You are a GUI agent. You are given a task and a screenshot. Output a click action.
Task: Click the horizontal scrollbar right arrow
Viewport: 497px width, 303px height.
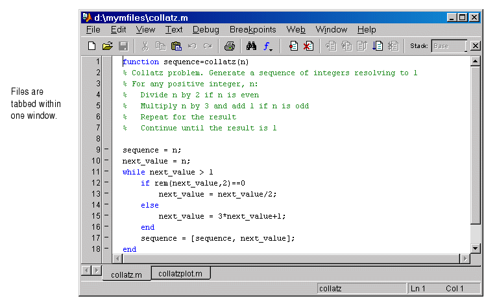coord(465,259)
